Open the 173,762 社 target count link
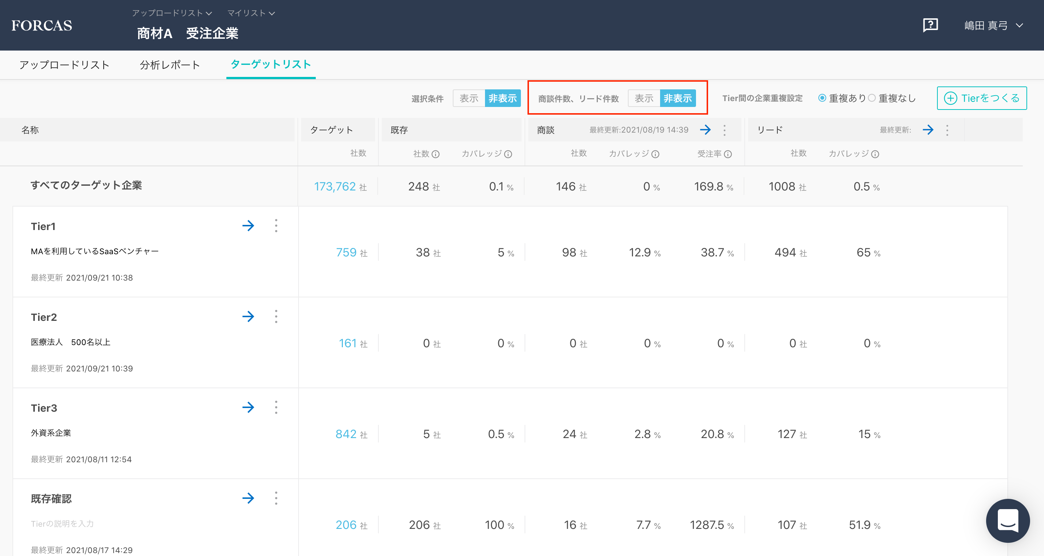Screen dimensions: 1044x556 335,186
